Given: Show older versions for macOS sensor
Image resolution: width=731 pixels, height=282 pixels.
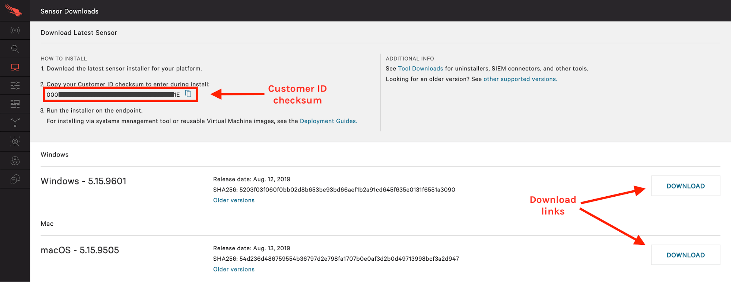Looking at the screenshot, I should click(234, 269).
